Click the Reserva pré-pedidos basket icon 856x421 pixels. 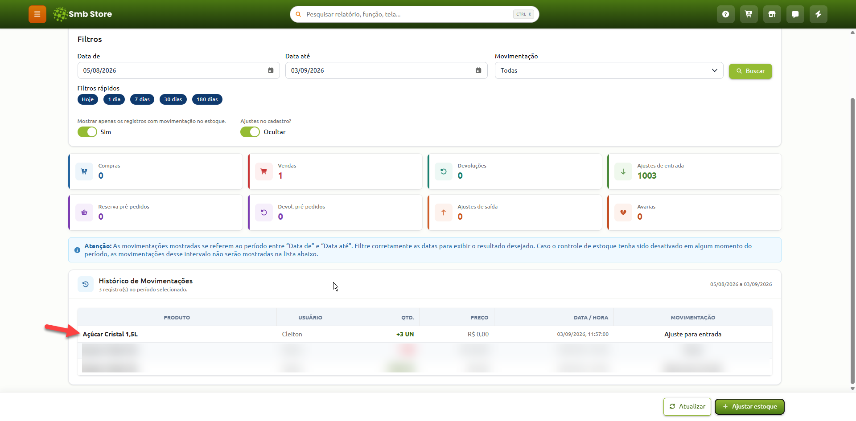click(84, 213)
